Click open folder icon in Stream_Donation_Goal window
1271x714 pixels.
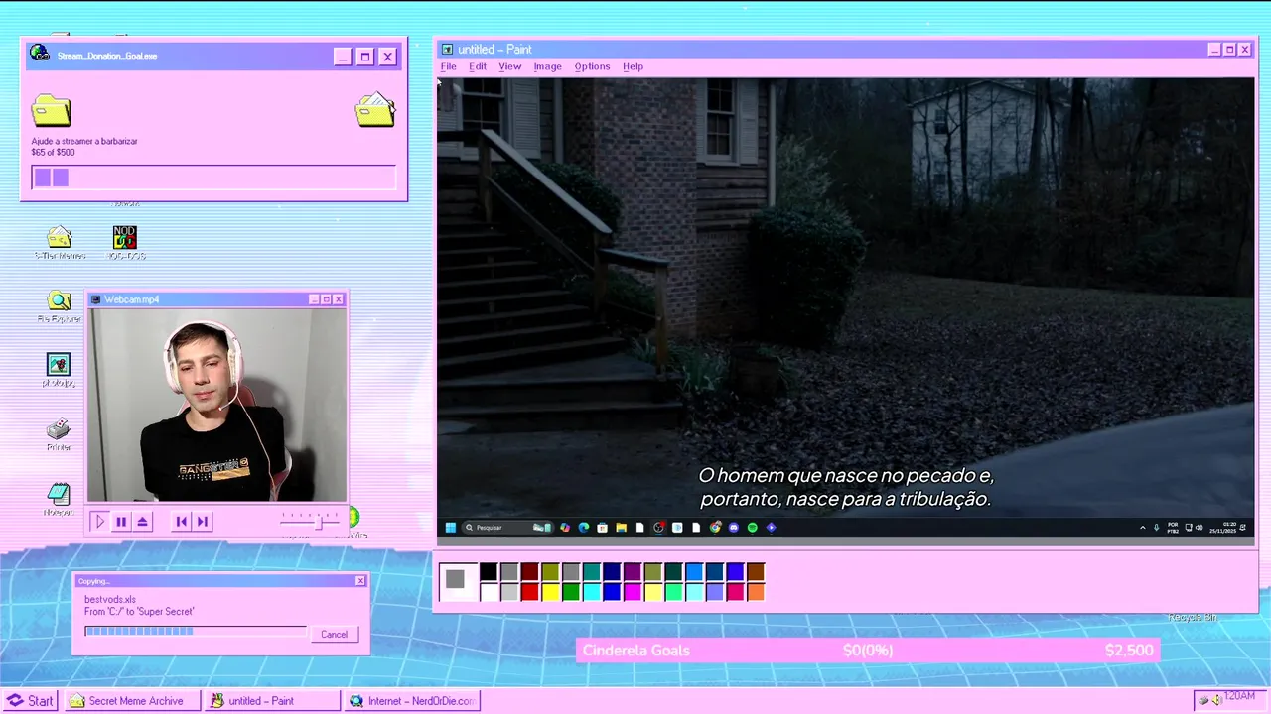375,109
